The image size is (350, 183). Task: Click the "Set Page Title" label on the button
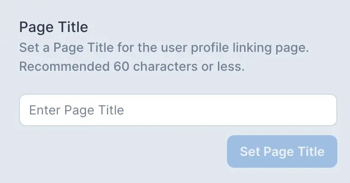point(282,151)
